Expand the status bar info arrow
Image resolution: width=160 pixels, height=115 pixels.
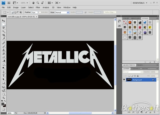45,113
